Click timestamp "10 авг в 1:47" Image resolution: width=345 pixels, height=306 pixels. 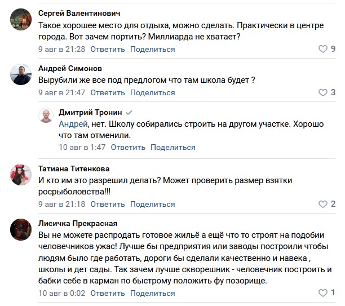82,147
